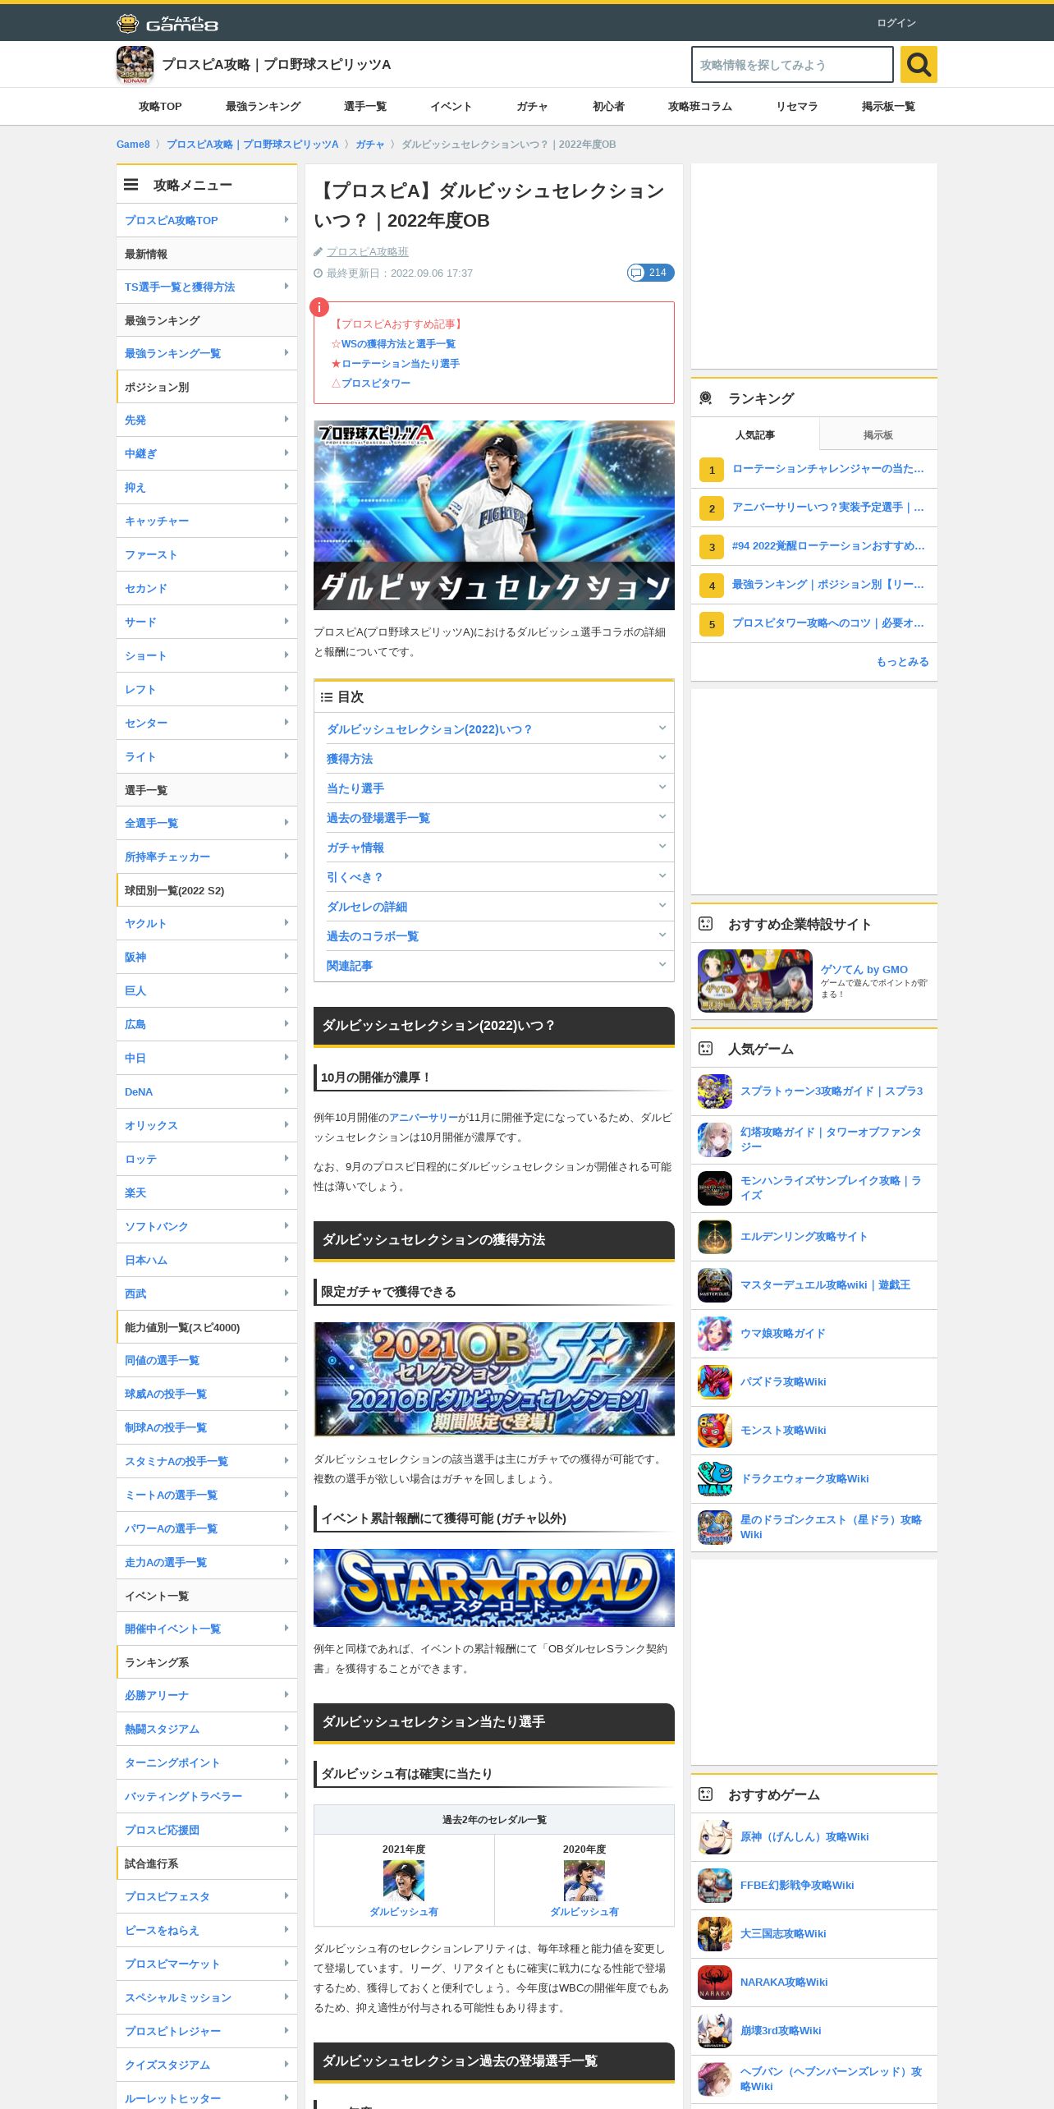The width and height of the screenshot is (1054, 2109).
Task: Expand the 引くべき？ chevron in 目次
Action: tap(662, 876)
